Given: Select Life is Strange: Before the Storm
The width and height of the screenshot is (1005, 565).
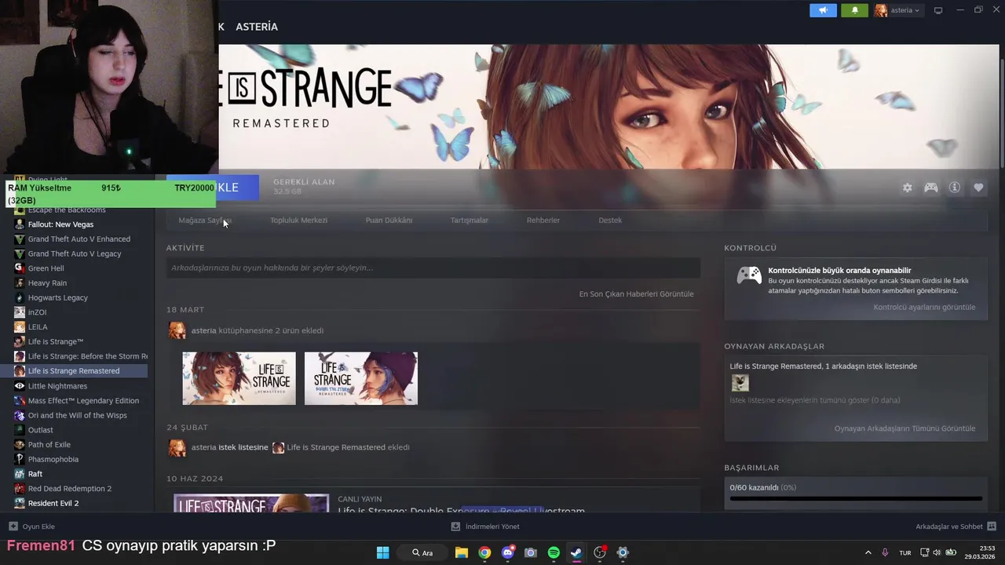Looking at the screenshot, I should [x=86, y=356].
